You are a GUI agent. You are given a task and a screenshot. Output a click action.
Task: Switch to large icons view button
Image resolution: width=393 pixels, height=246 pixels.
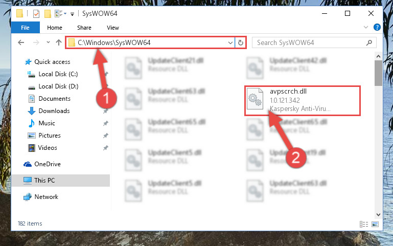pyautogui.click(x=375, y=224)
